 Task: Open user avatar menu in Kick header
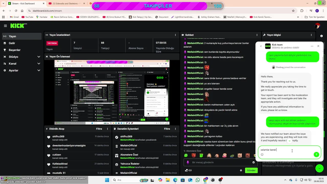[318, 26]
